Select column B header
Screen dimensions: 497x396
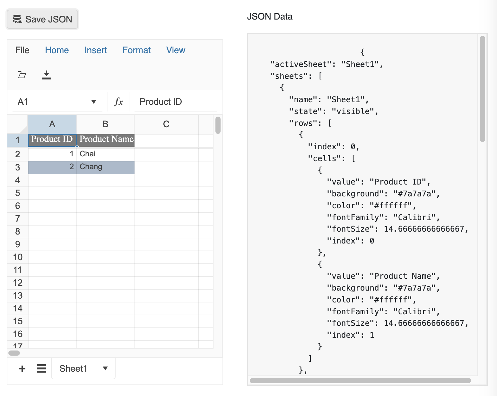(x=105, y=124)
